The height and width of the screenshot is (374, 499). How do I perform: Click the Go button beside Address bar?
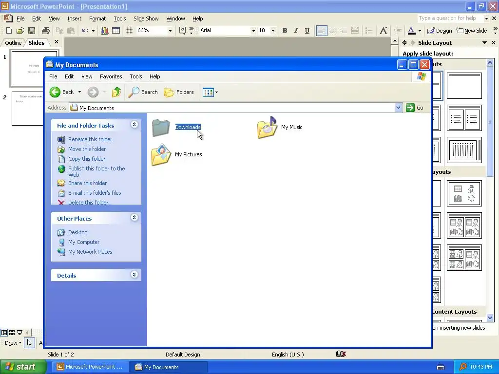point(415,108)
